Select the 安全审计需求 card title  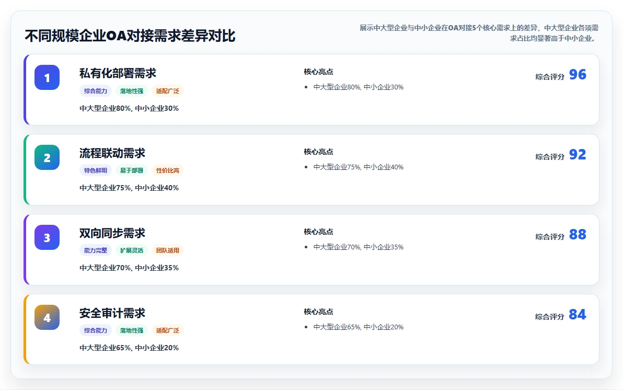tap(112, 313)
